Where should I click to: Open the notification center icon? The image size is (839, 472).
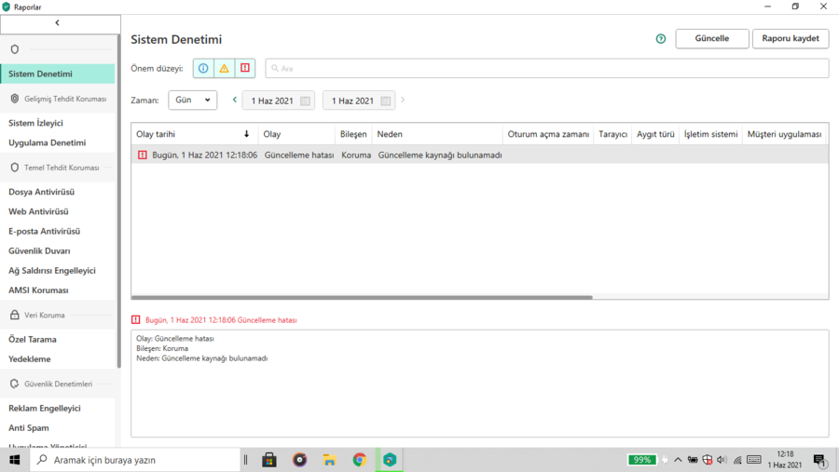pos(819,460)
